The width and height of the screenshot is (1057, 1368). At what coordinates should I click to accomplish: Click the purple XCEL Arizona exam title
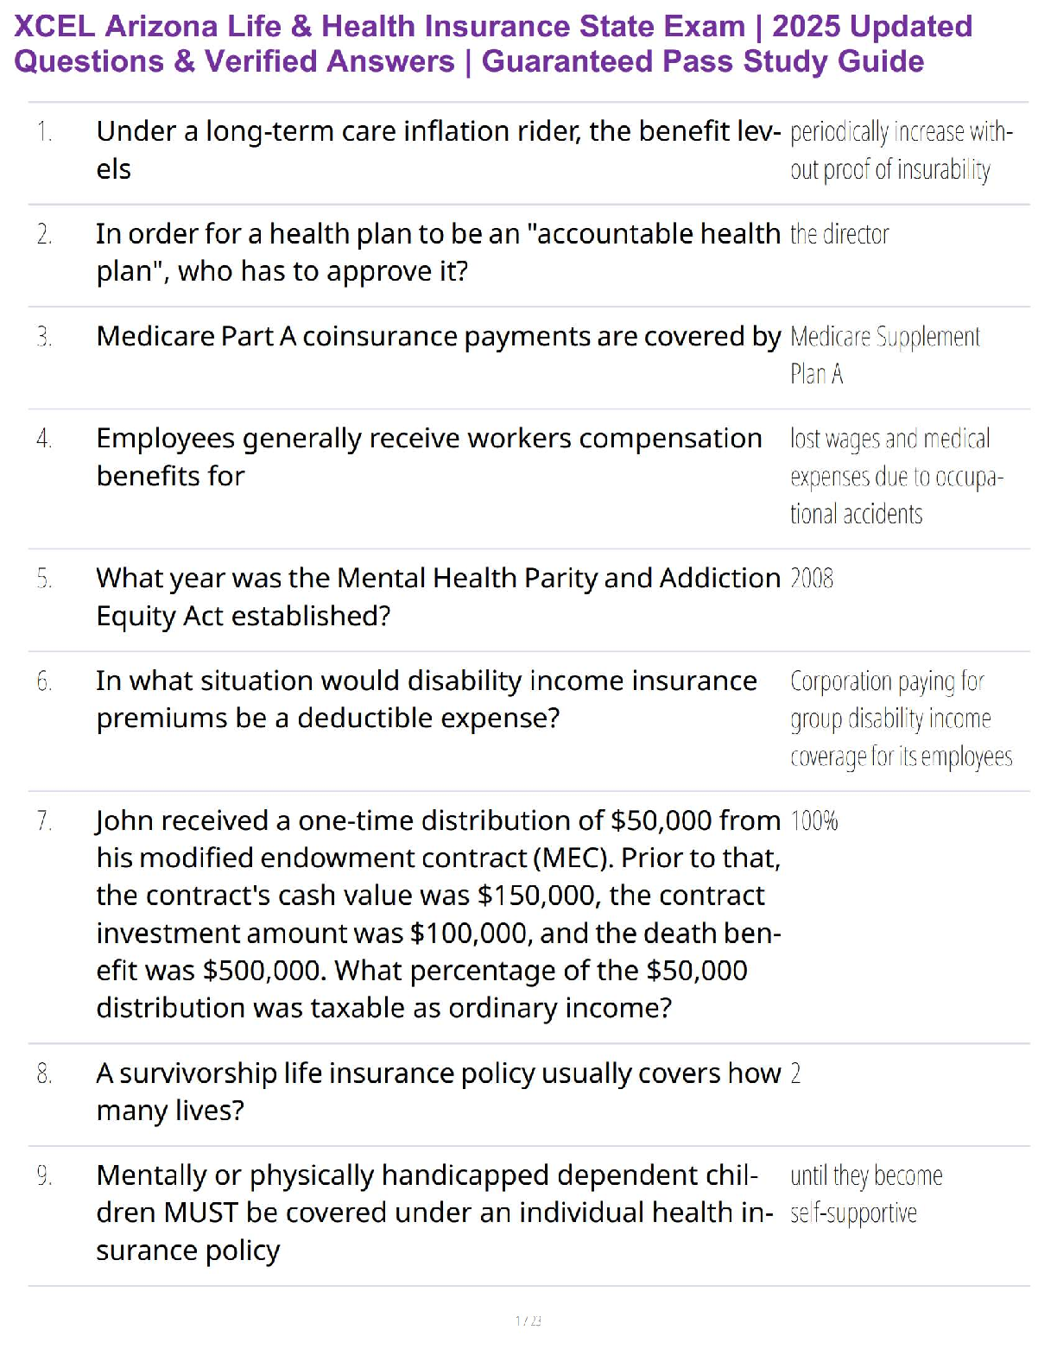(493, 44)
